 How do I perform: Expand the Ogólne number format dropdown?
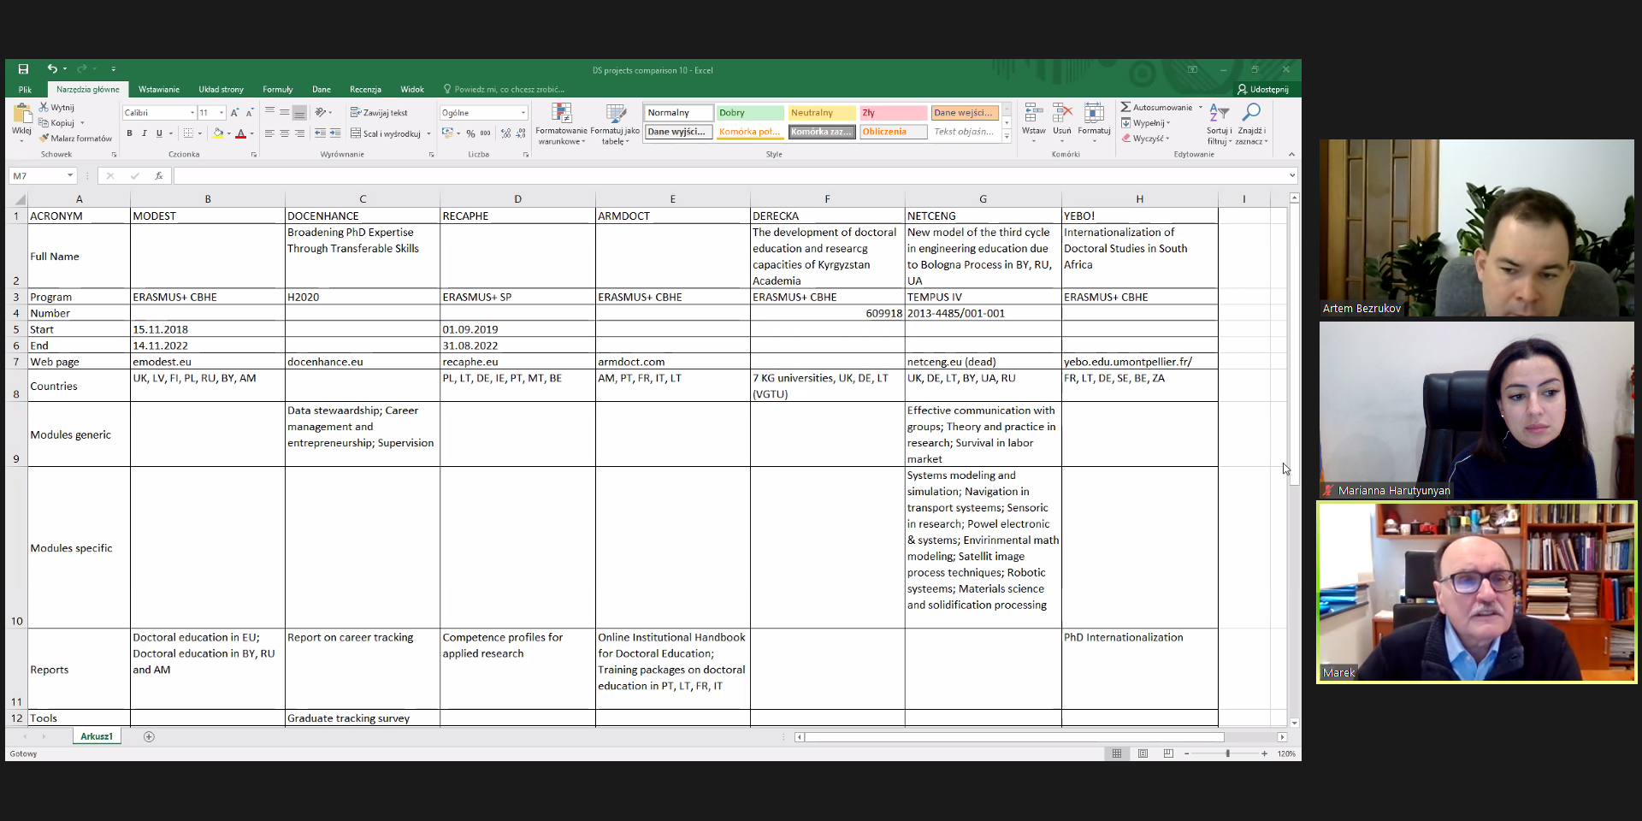523,113
